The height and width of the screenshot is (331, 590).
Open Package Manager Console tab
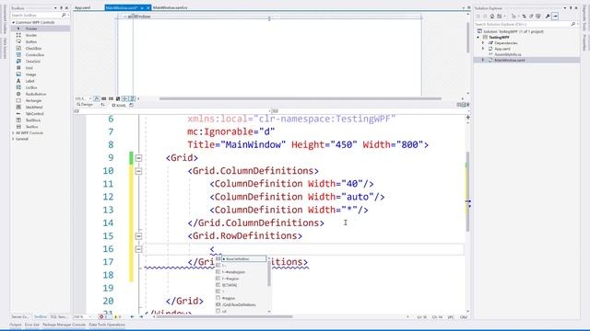coord(64,325)
